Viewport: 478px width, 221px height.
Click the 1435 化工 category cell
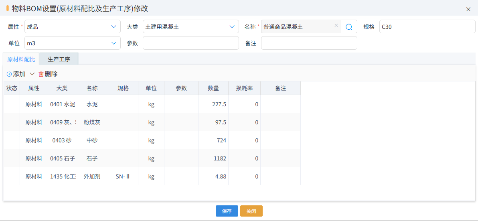pyautogui.click(x=62, y=176)
